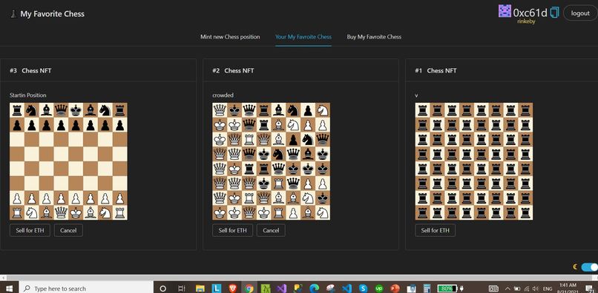Open the volume control in system tray
Screen dimensions: 598x293
click(536, 289)
